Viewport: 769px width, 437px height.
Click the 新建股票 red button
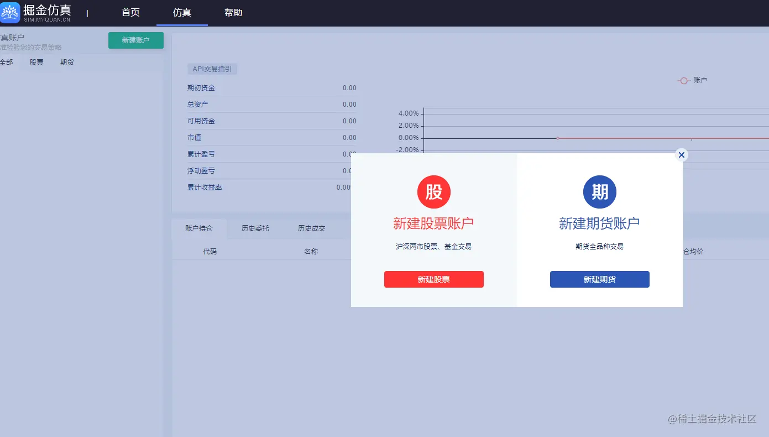[x=433, y=279]
